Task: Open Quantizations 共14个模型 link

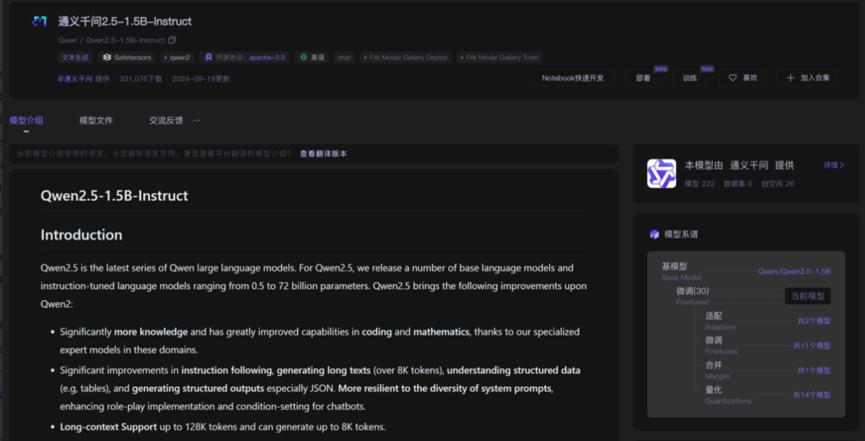Action: [x=811, y=395]
